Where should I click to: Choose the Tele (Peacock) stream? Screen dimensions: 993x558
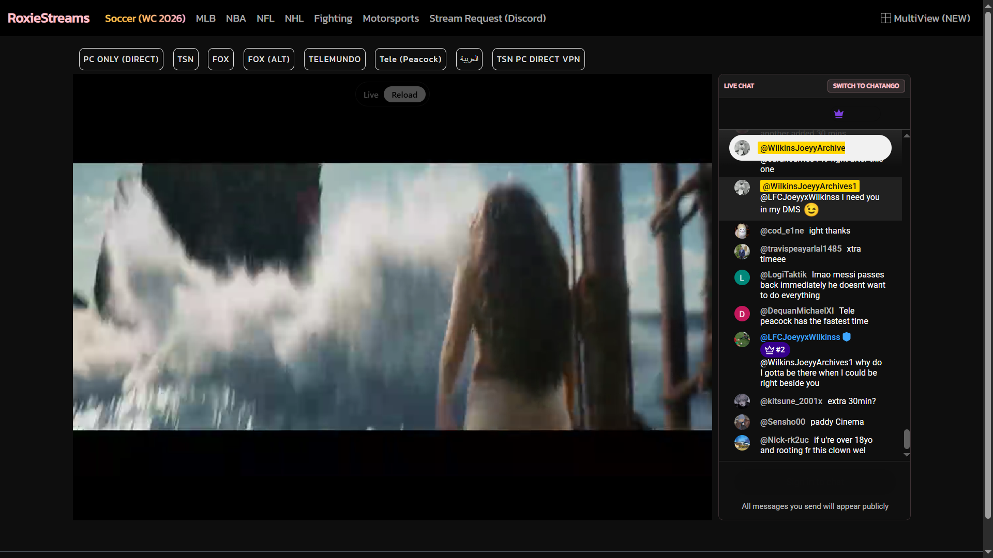[411, 59]
